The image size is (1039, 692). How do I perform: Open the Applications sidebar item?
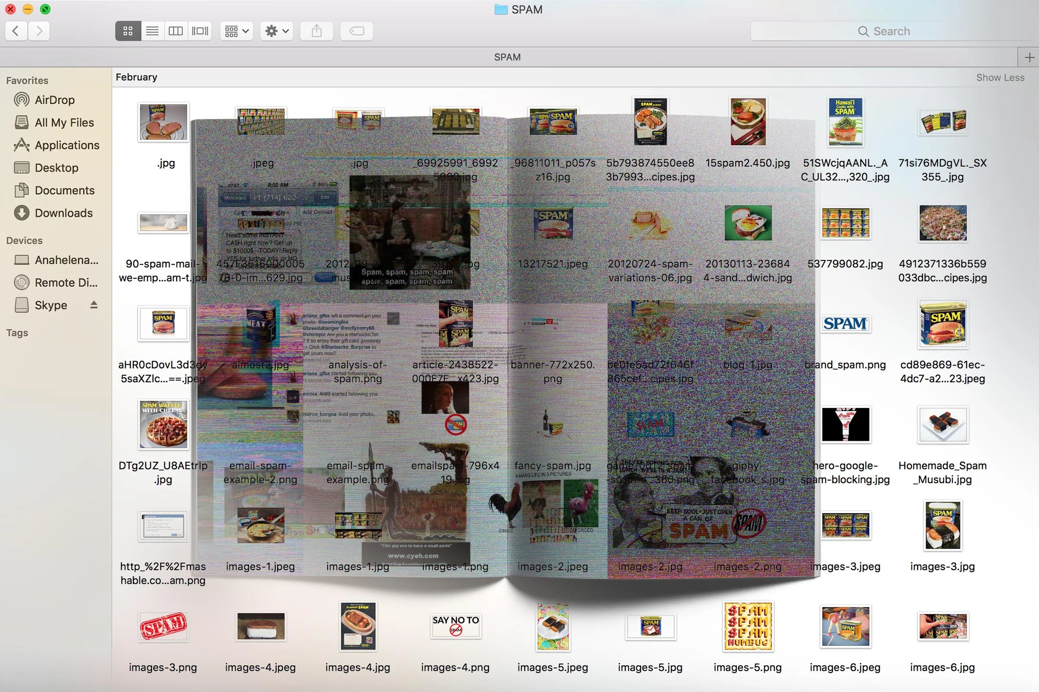[66, 145]
